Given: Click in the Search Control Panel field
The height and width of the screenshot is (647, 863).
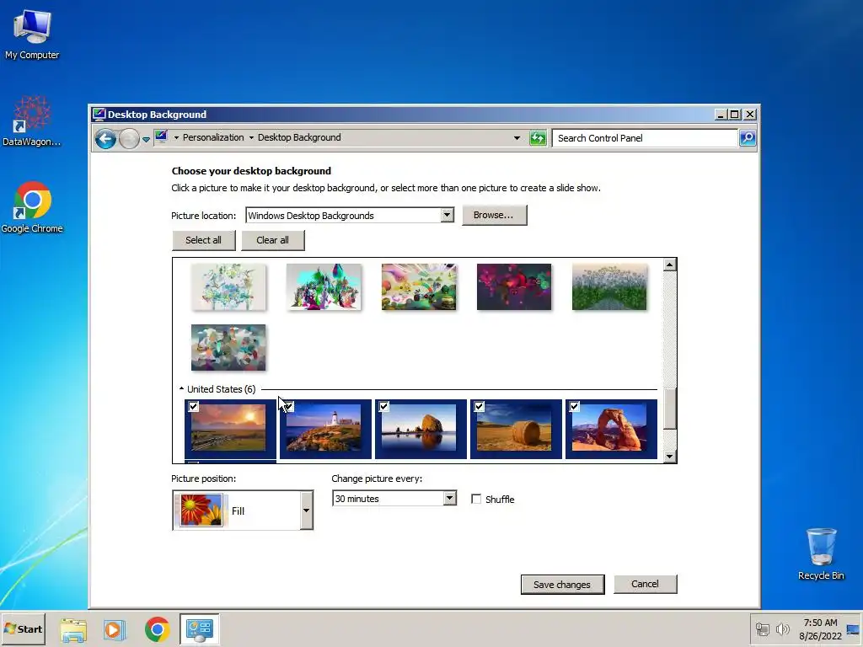Looking at the screenshot, I should pyautogui.click(x=645, y=138).
